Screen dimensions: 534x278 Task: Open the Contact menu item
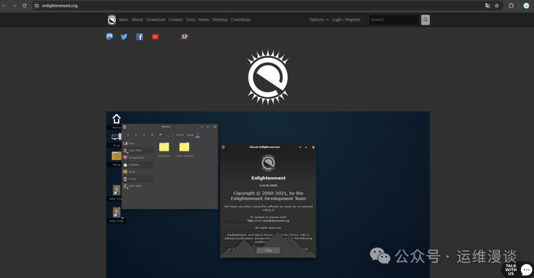[x=176, y=20]
